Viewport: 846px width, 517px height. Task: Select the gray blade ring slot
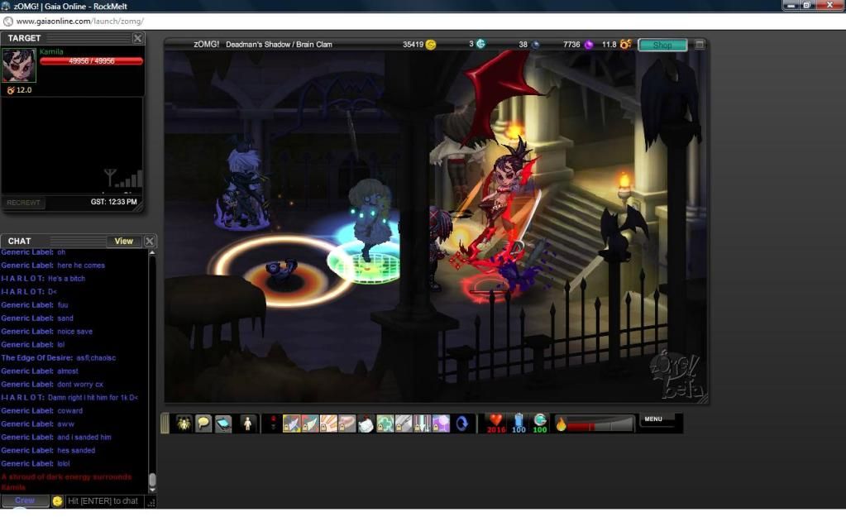[x=404, y=424]
